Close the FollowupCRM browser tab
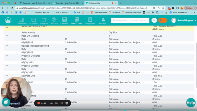The width and height of the screenshot is (197, 111). (116, 3)
